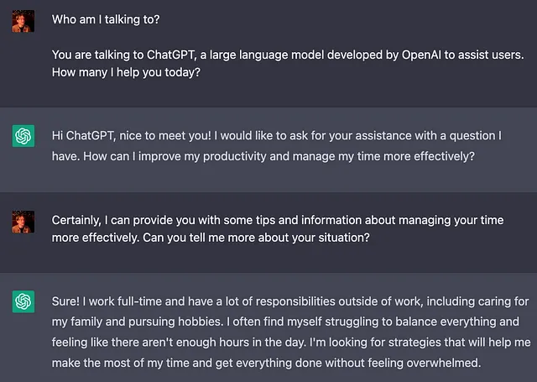Click the question "How can I improve my productivity"
The width and height of the screenshot is (537, 382).
(x=279, y=156)
